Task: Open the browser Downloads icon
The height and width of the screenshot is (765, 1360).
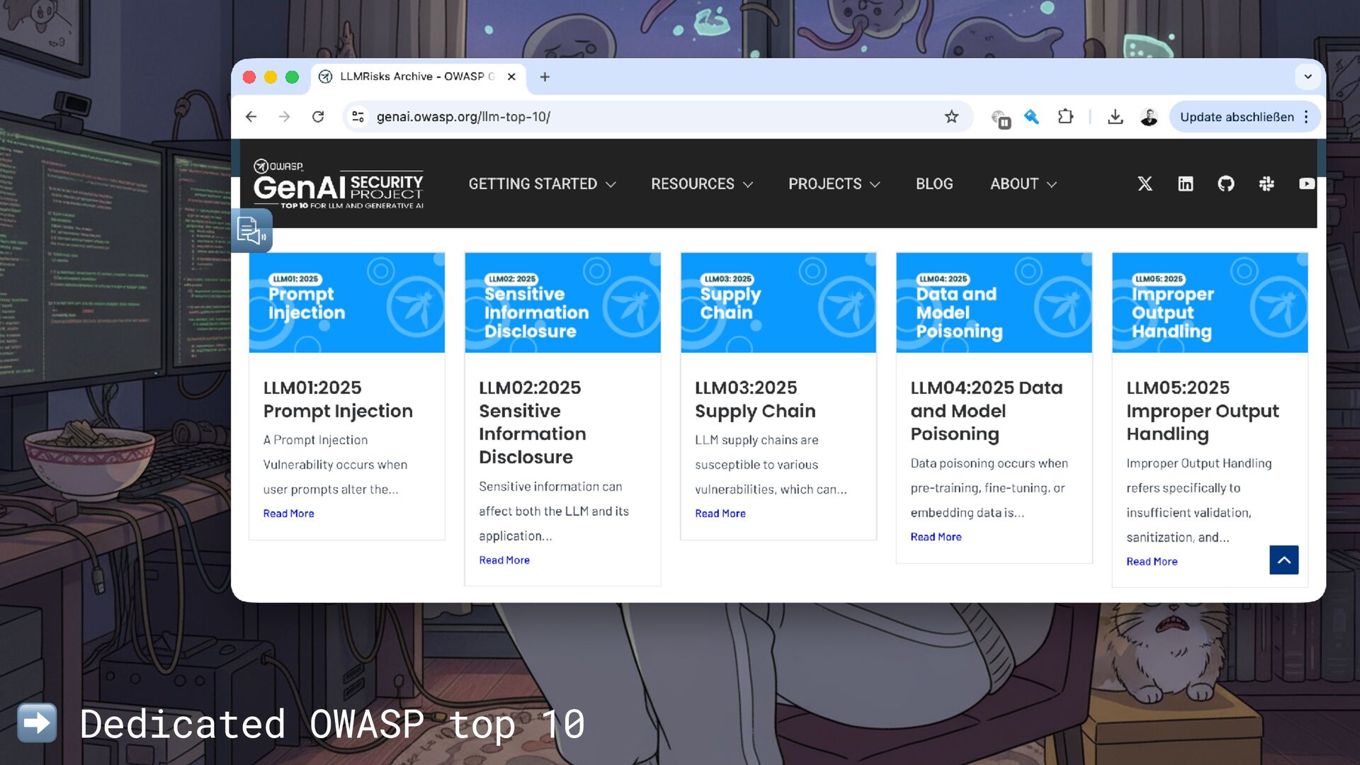Action: 1115,117
